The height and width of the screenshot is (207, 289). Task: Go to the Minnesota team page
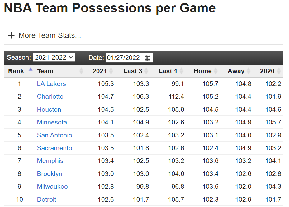[52, 122]
